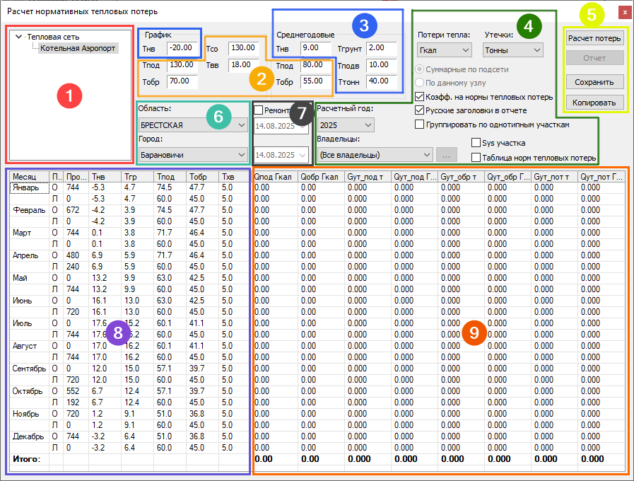Screen dimensions: 634x481
Task: Click the 'Расчет потерь' button
Action: (x=594, y=38)
